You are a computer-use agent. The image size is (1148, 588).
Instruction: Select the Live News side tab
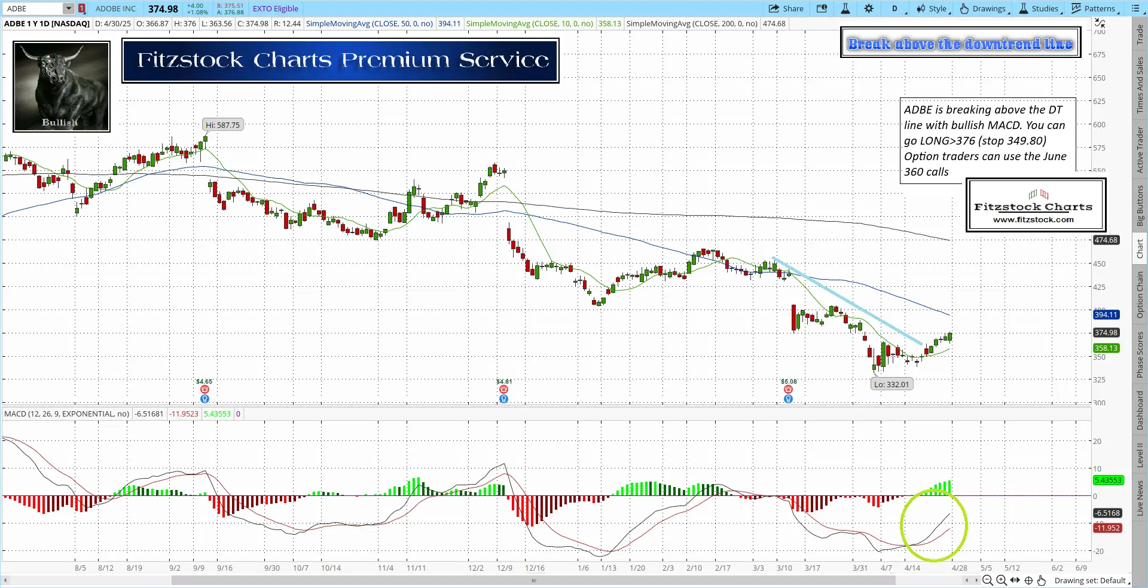point(1140,498)
